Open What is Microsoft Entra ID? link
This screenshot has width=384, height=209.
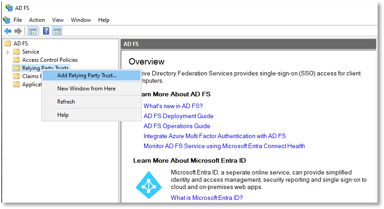[207, 198]
